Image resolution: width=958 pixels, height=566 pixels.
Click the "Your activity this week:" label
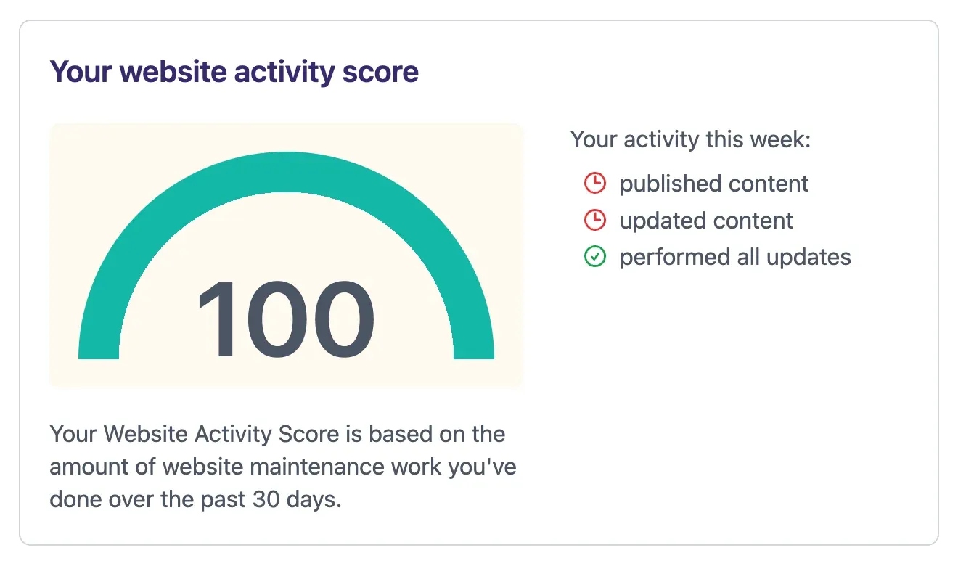pos(690,139)
